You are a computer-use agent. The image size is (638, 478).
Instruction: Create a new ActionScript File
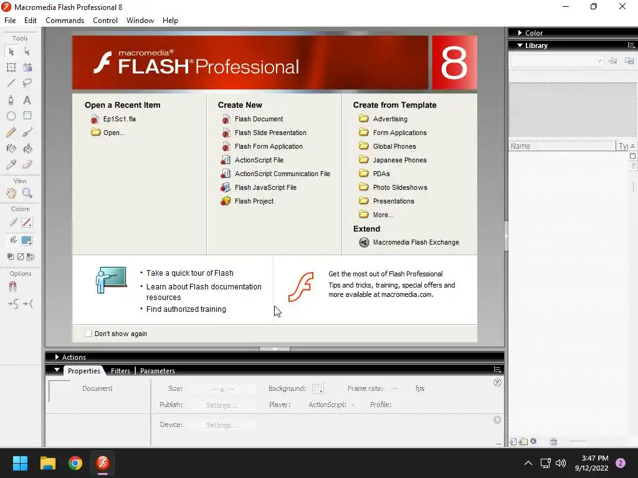pos(252,160)
